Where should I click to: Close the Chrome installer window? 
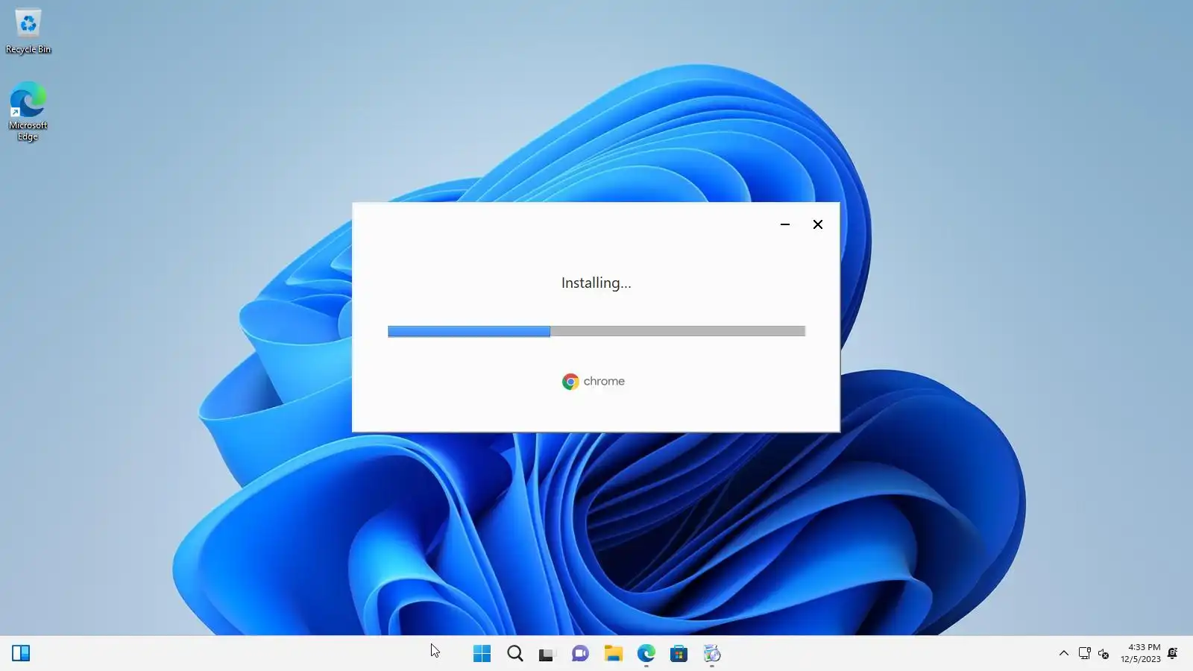point(818,224)
